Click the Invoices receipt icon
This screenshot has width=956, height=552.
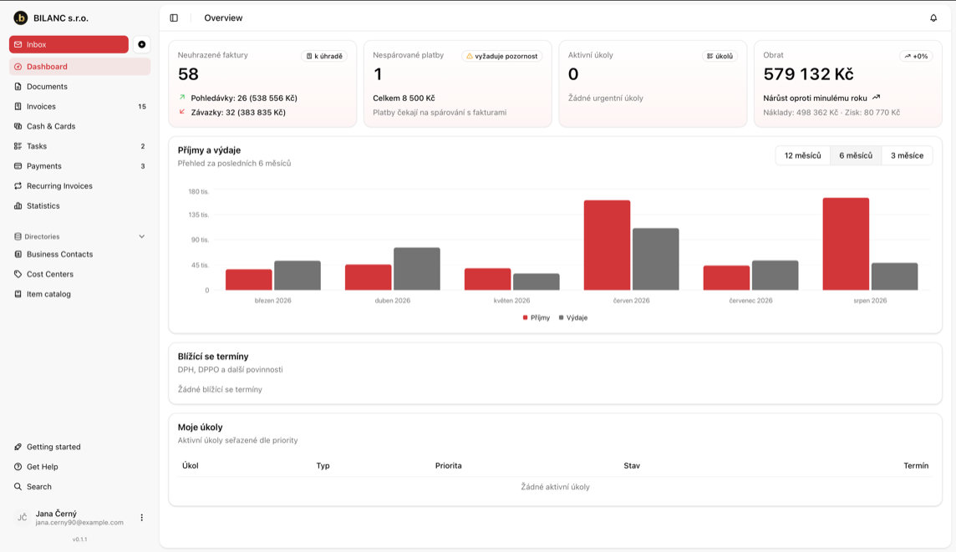18,107
